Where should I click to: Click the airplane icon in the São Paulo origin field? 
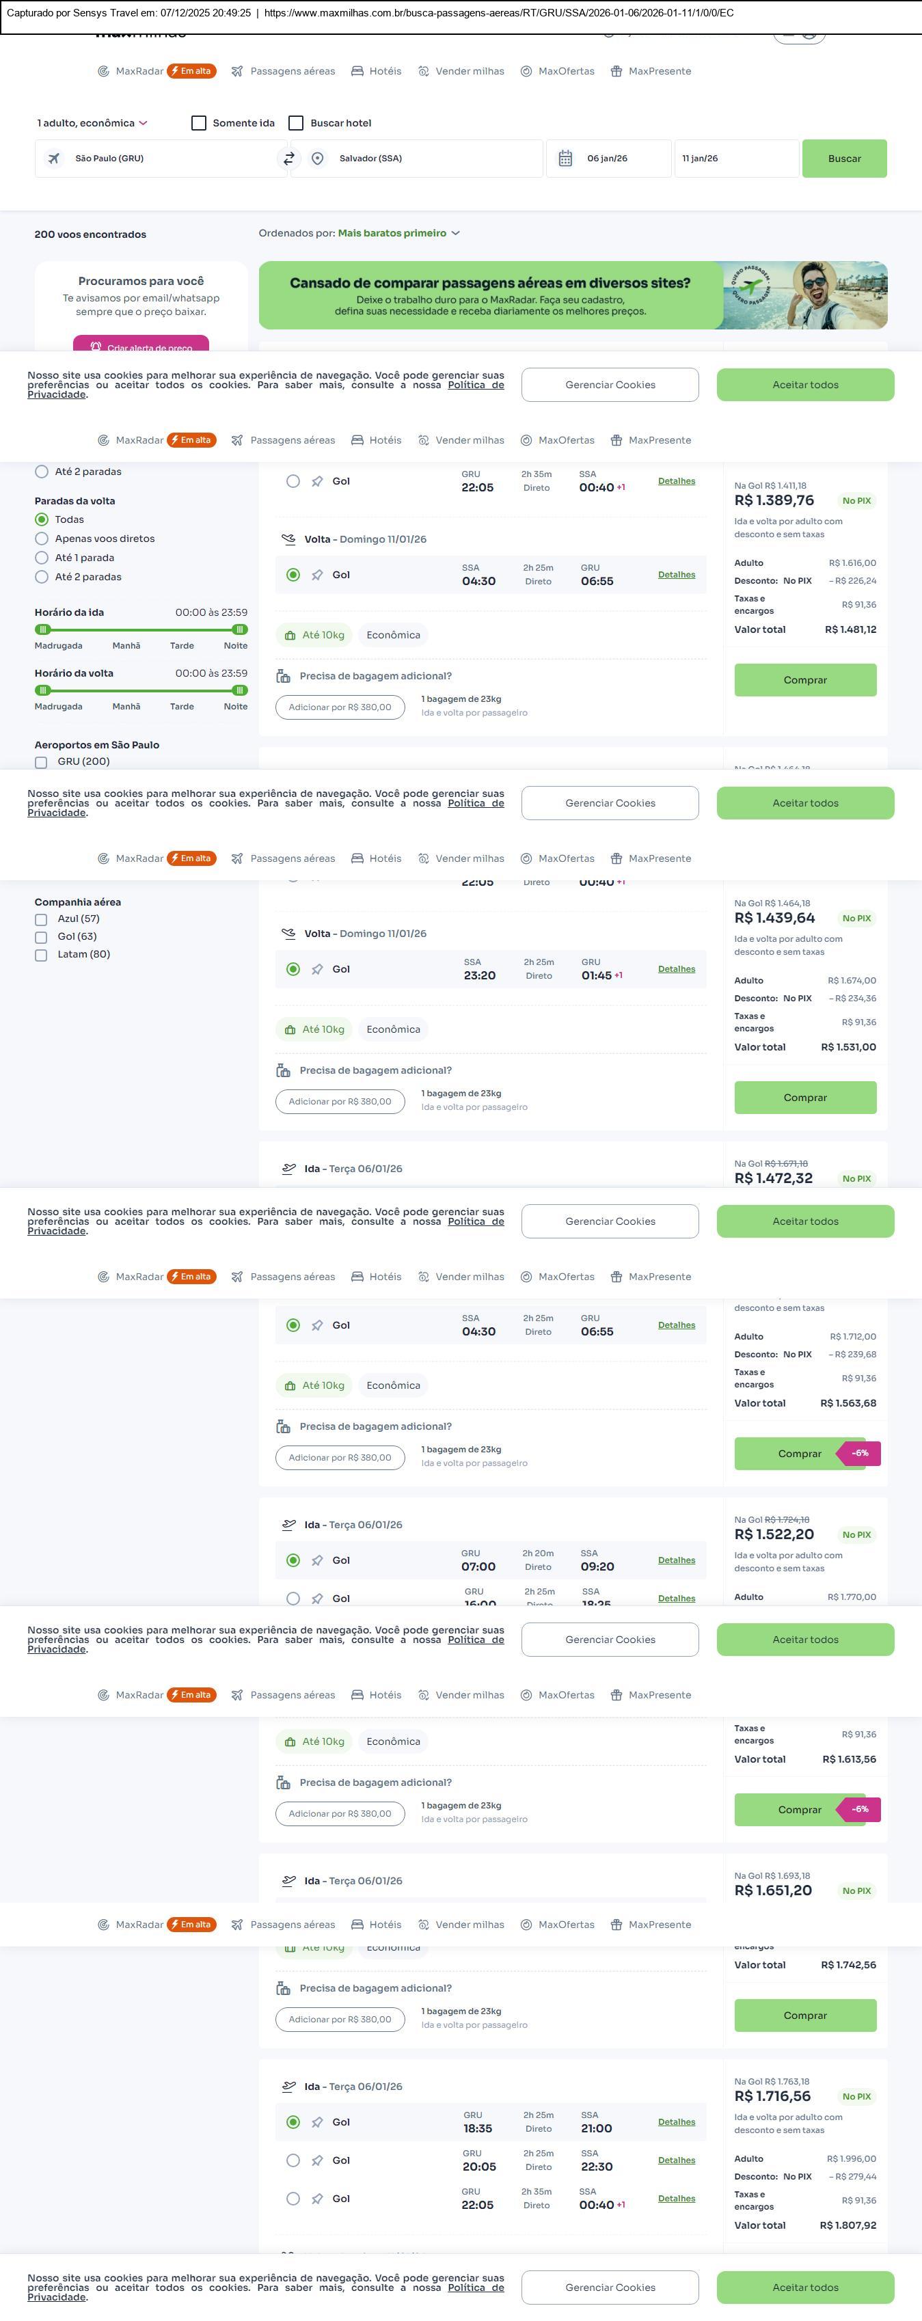click(54, 159)
